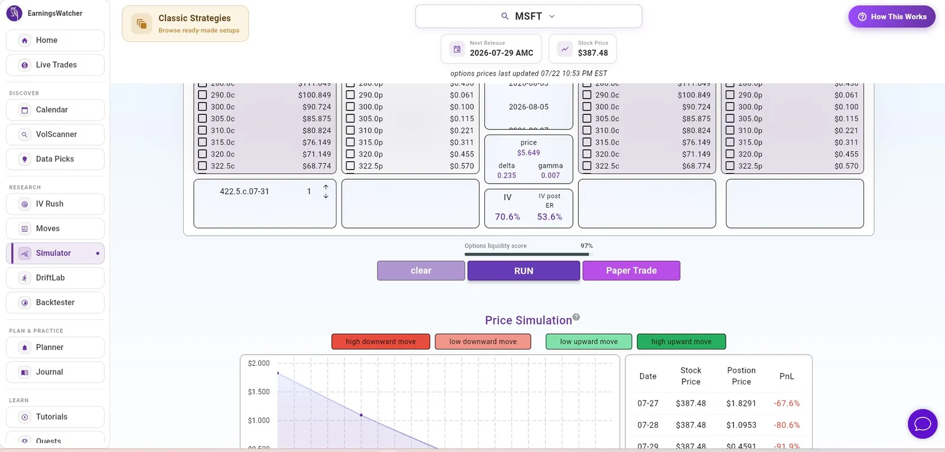Screen dimensions: 945x452
Task: Click the trend icon beside Stock Price
Action: [565, 49]
